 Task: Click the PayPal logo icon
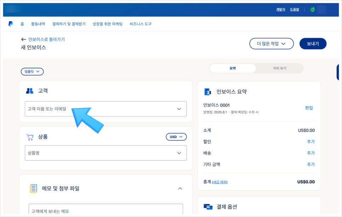11,23
